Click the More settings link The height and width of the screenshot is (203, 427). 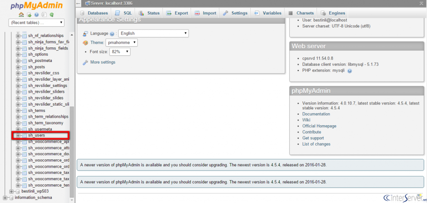click(103, 62)
